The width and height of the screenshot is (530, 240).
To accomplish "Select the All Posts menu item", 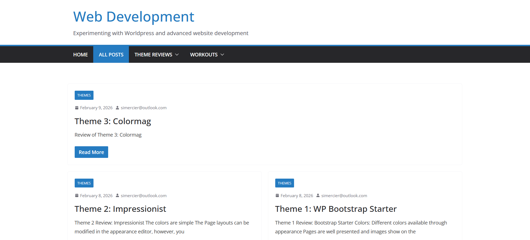I will point(111,55).
